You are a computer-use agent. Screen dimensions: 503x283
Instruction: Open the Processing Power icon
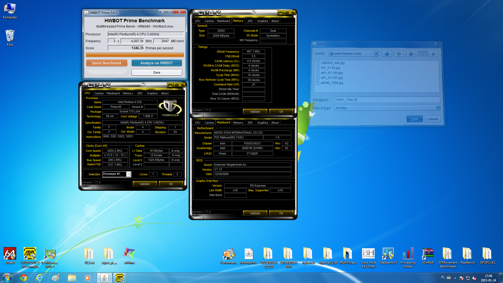[x=408, y=258]
